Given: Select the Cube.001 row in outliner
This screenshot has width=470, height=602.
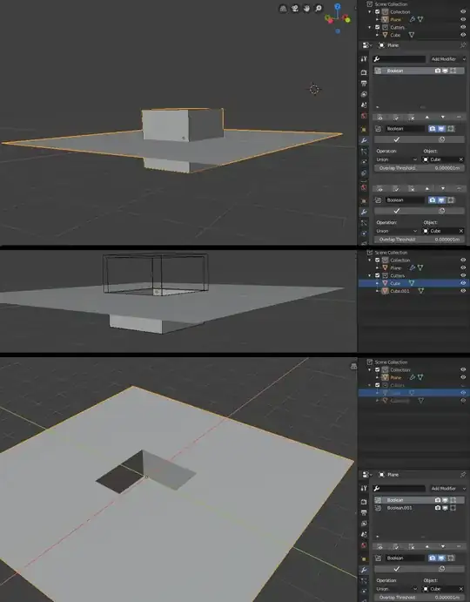Looking at the screenshot, I should click(413, 291).
